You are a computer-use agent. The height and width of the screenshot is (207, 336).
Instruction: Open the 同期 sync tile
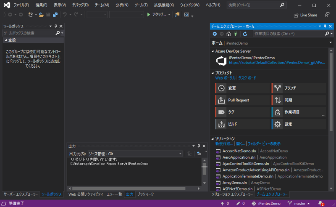299,100
